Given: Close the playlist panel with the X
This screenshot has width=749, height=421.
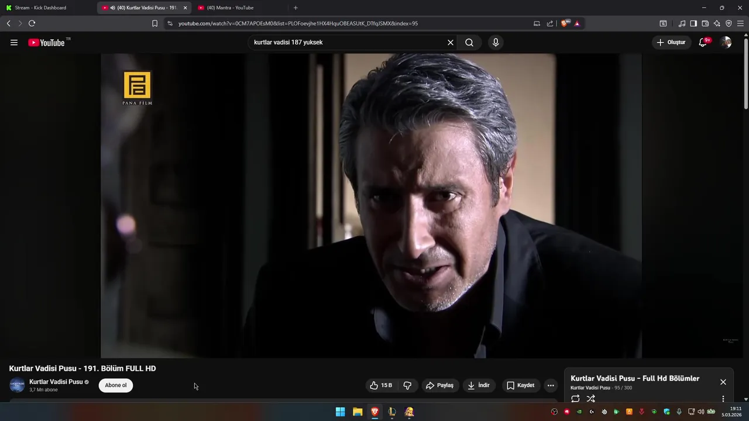Looking at the screenshot, I should coord(723,382).
